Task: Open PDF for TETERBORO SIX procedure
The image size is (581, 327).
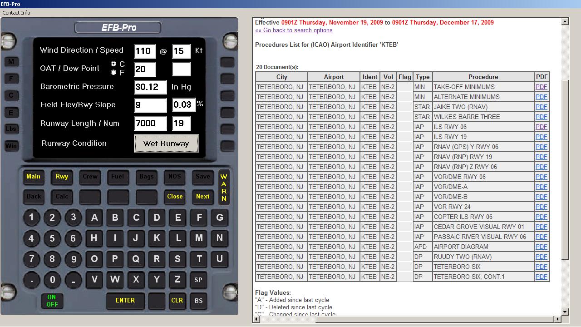Action: tap(541, 267)
